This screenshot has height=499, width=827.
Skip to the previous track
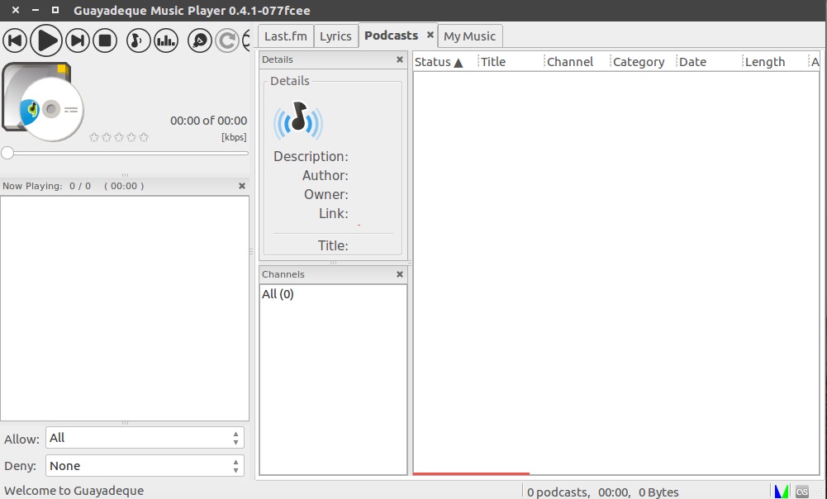tap(16, 40)
